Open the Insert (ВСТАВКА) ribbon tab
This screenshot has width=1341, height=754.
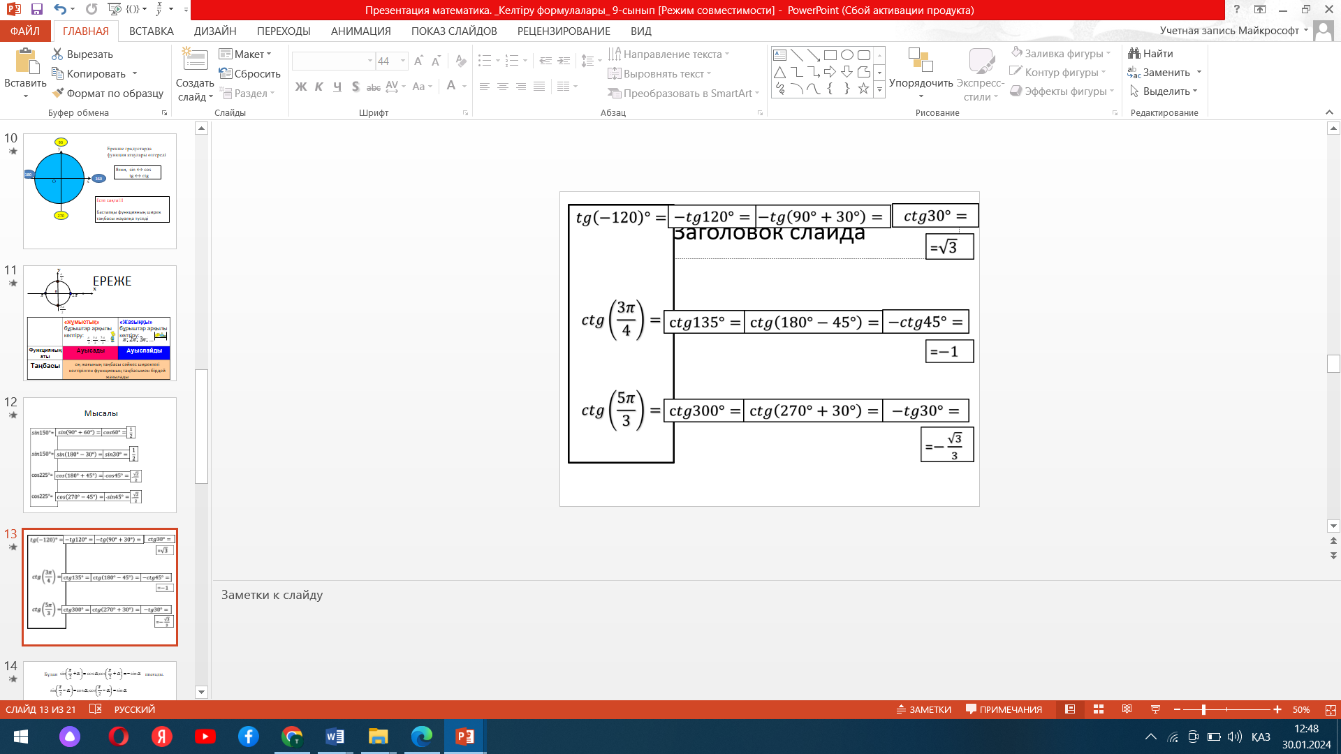[151, 31]
